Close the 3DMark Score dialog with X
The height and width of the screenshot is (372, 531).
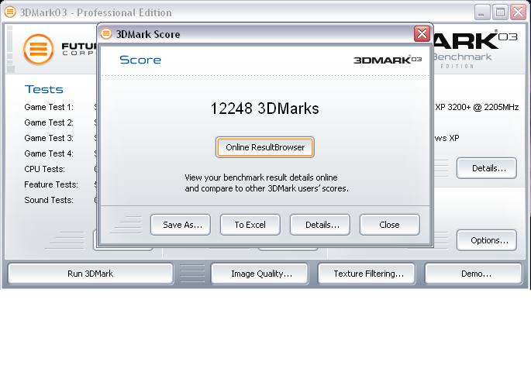point(422,33)
